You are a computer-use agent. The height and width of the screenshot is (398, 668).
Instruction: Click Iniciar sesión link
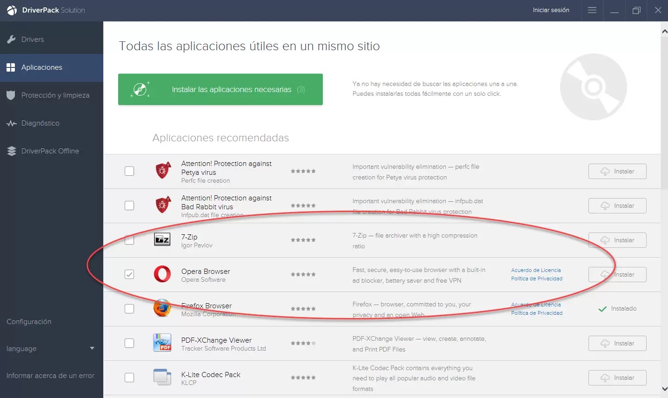click(551, 10)
